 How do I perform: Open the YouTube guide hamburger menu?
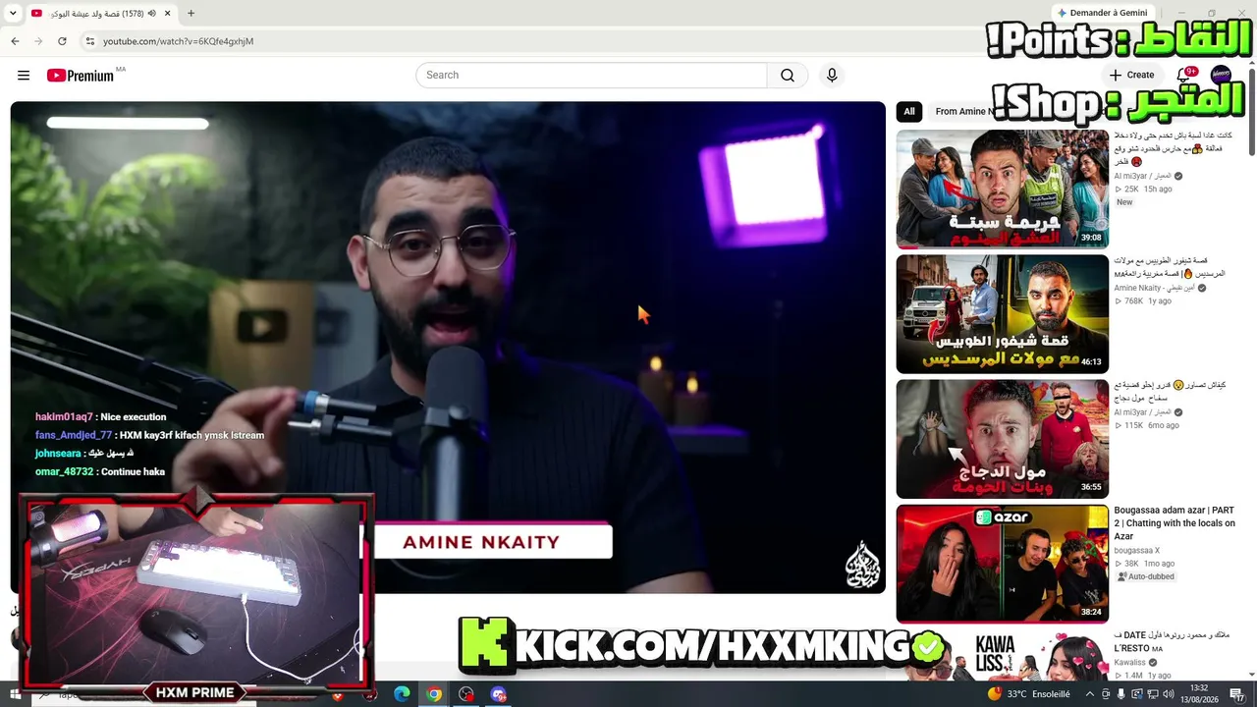(x=24, y=76)
